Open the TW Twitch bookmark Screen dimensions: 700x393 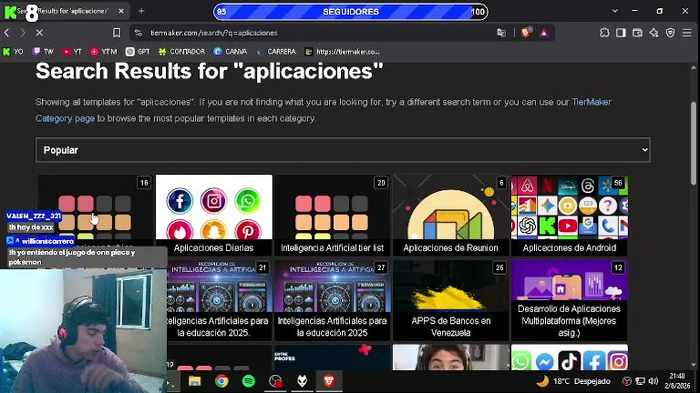[x=43, y=51]
